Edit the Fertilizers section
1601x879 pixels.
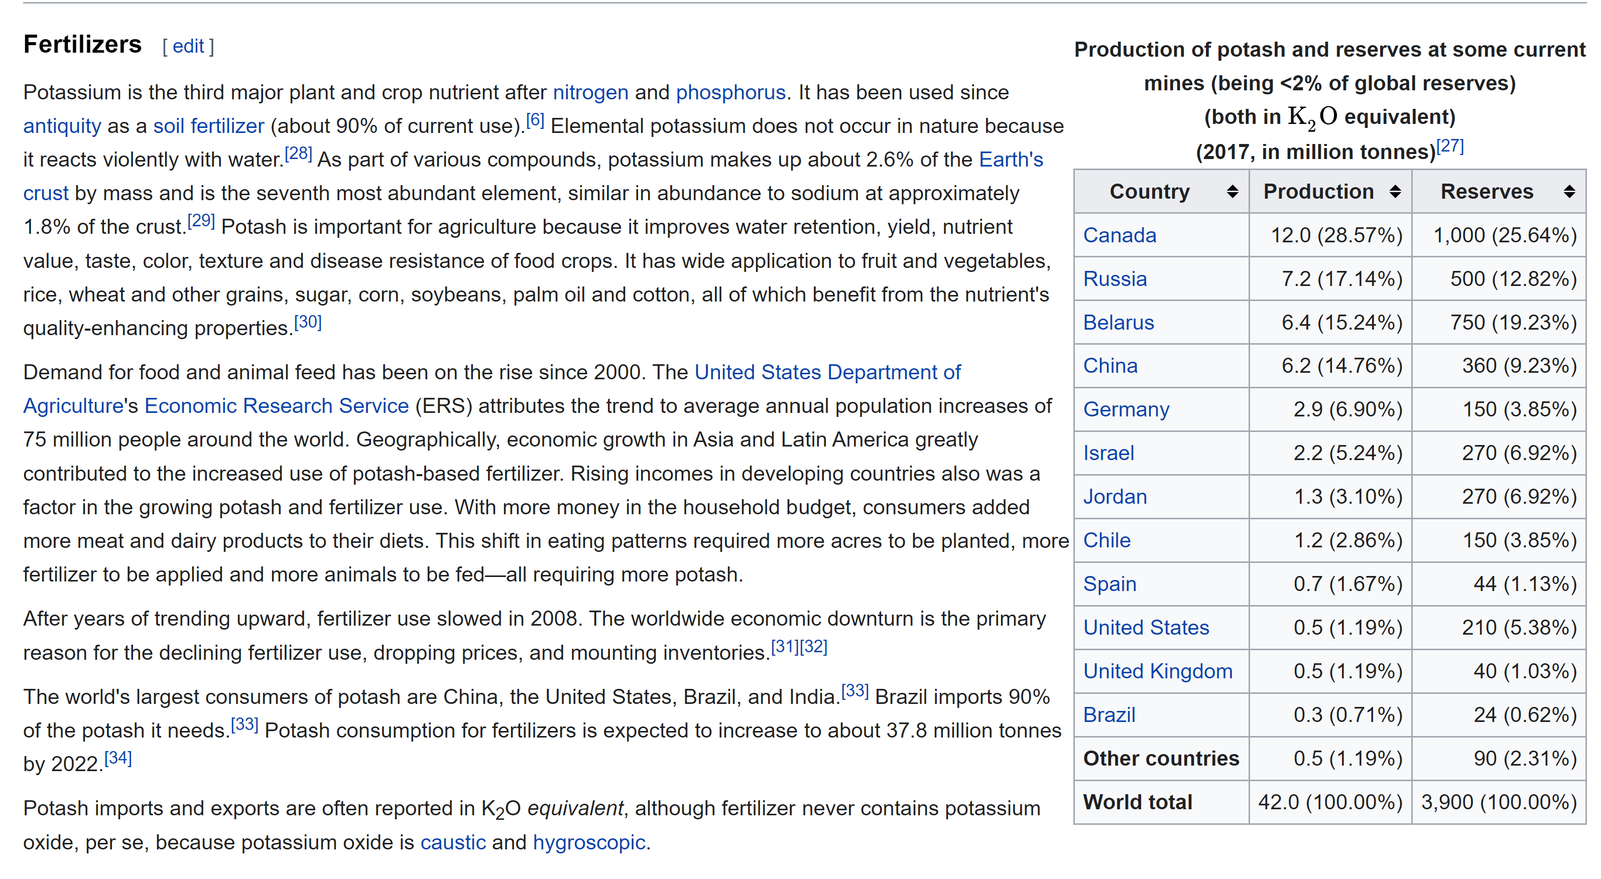point(188,46)
